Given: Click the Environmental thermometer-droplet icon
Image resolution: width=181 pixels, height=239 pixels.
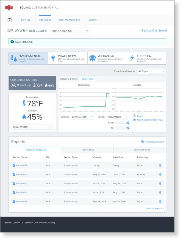Looking at the screenshot, I should pyautogui.click(x=13, y=58).
